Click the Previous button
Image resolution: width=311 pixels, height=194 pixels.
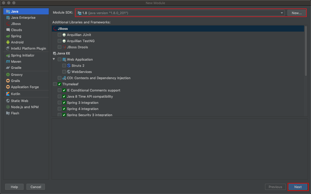275,187
